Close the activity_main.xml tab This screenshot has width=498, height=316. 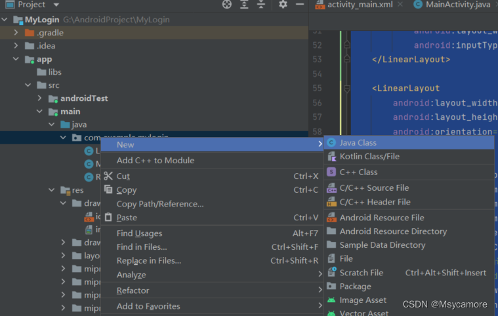click(400, 5)
